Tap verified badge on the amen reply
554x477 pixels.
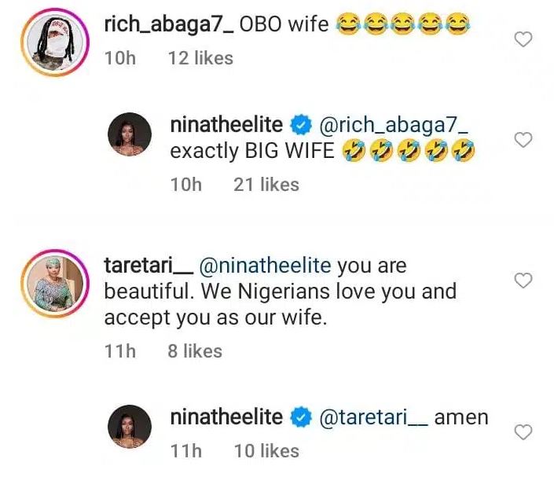pos(300,417)
